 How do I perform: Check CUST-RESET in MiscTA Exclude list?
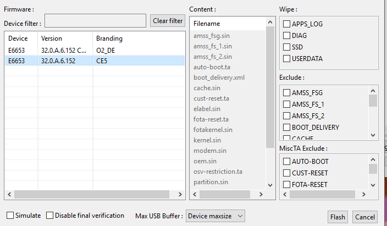point(286,173)
